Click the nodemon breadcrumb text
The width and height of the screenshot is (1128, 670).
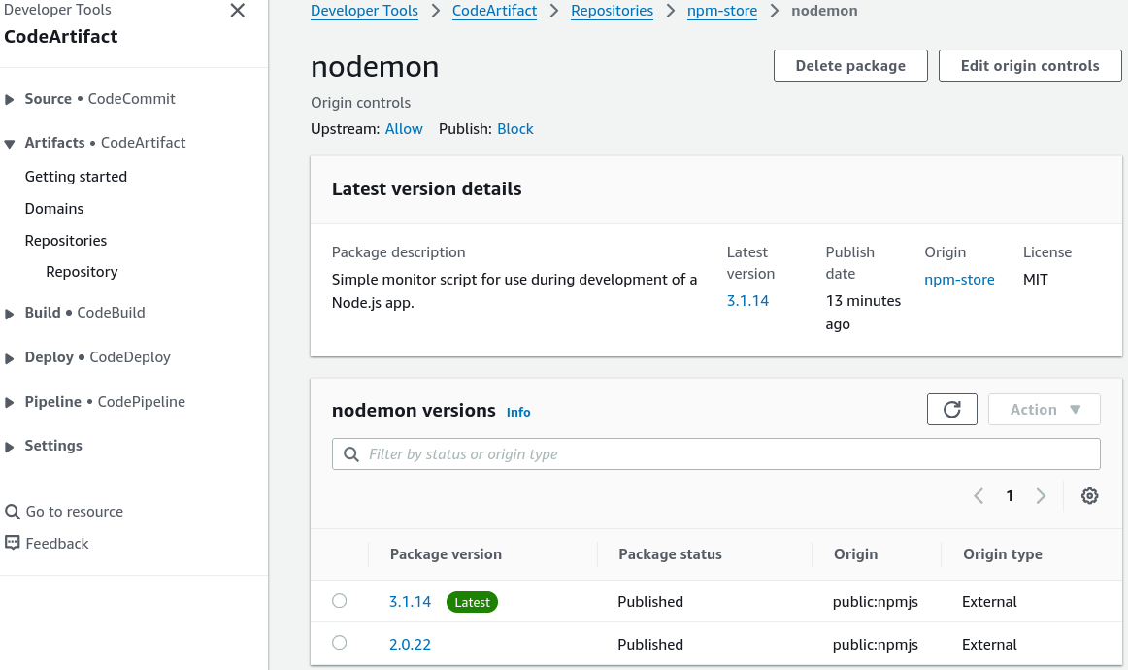tap(824, 11)
